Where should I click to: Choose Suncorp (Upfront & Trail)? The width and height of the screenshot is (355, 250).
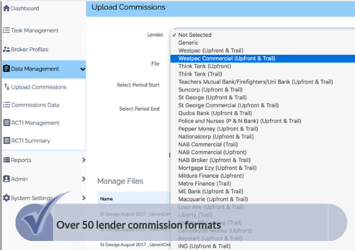211,90
